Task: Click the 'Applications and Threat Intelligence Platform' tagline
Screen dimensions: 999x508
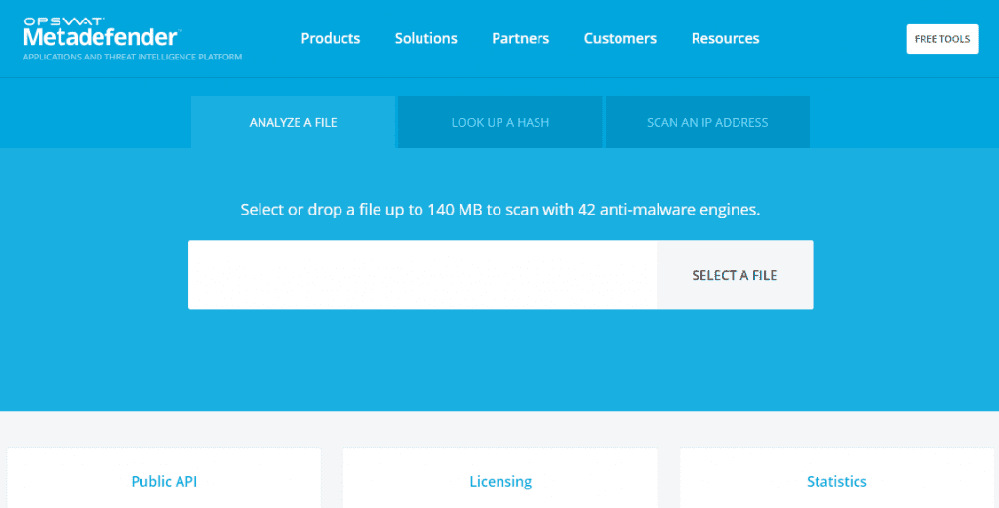Action: (x=133, y=57)
